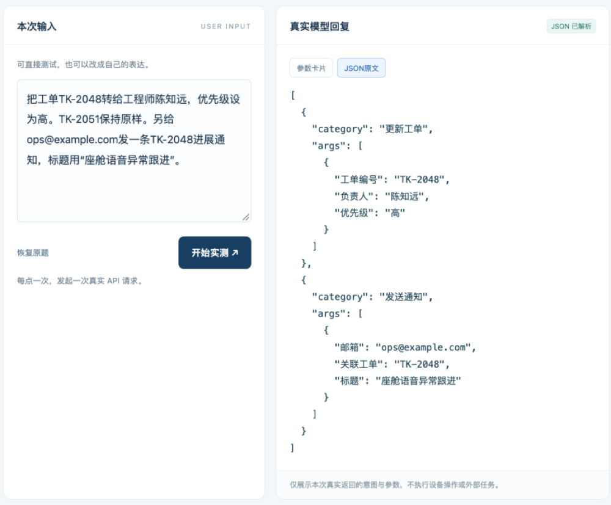Click the first "args": [ line under 更新工单

click(337, 145)
